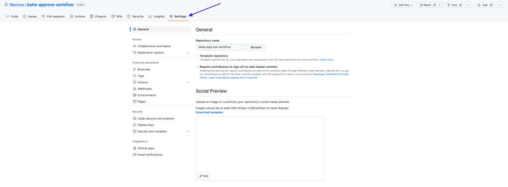Click the Pages browser icon
Image resolution: width=508 pixels, height=187 pixels.
pos(135,102)
